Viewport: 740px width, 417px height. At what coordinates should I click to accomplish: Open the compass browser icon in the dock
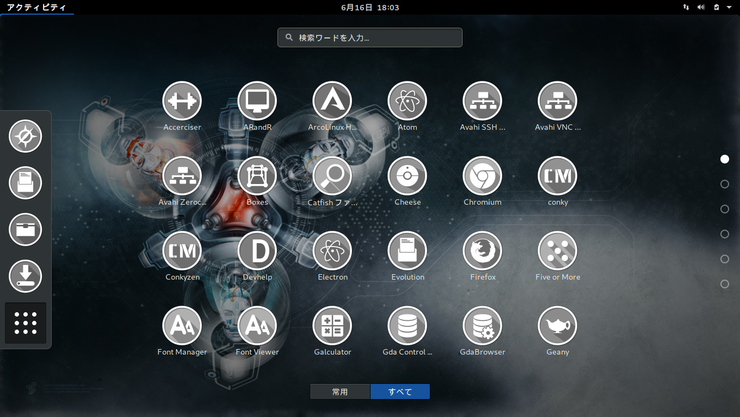coord(26,136)
